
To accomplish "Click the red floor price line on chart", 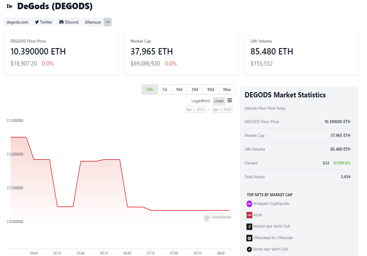I will tap(190, 210).
